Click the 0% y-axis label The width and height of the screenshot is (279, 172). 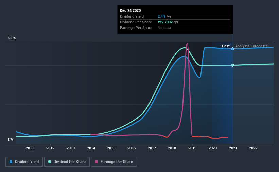[11, 140]
